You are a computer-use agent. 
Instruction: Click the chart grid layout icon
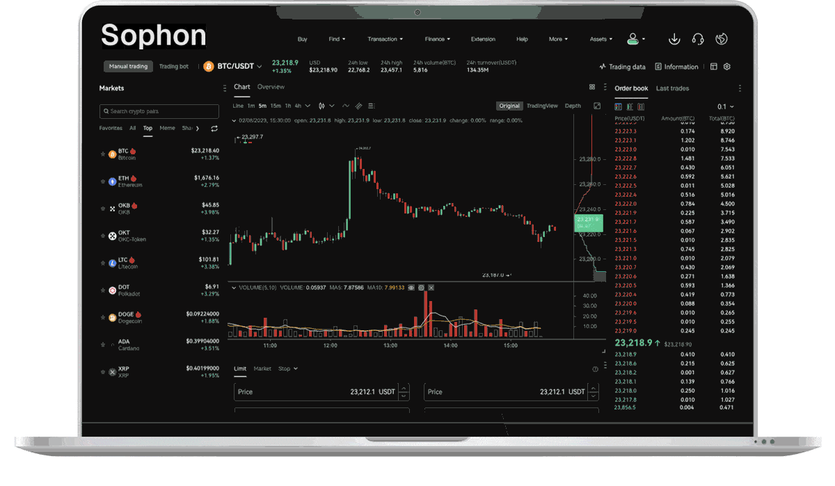coord(592,87)
